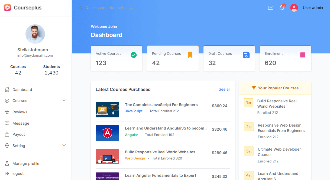Click the See all link

point(224,90)
